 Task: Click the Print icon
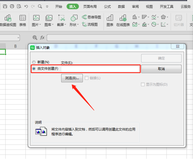pos(12,6)
